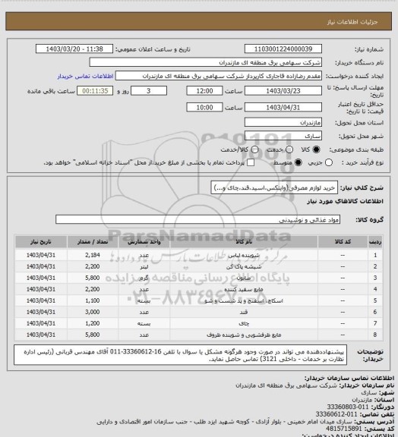The image size is (398, 437).
Task: Click the نام کالا column header
Action: [x=244, y=242]
